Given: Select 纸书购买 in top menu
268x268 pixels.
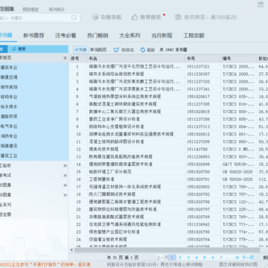Looking at the screenshot, I should [x=57, y=10].
